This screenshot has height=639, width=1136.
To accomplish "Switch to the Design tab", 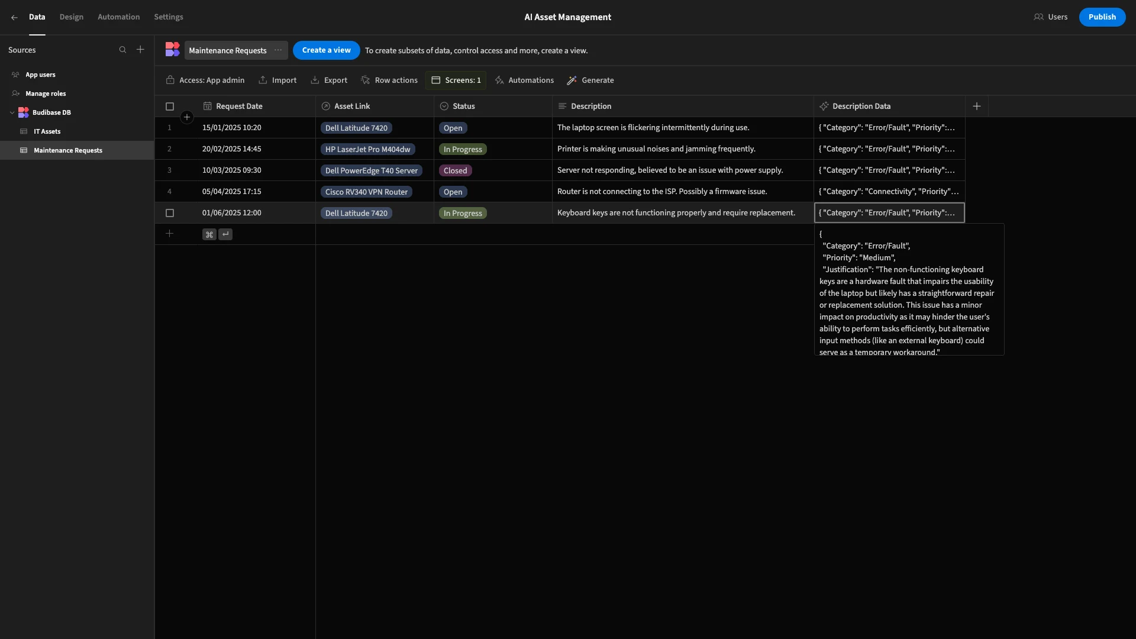I will pyautogui.click(x=72, y=17).
